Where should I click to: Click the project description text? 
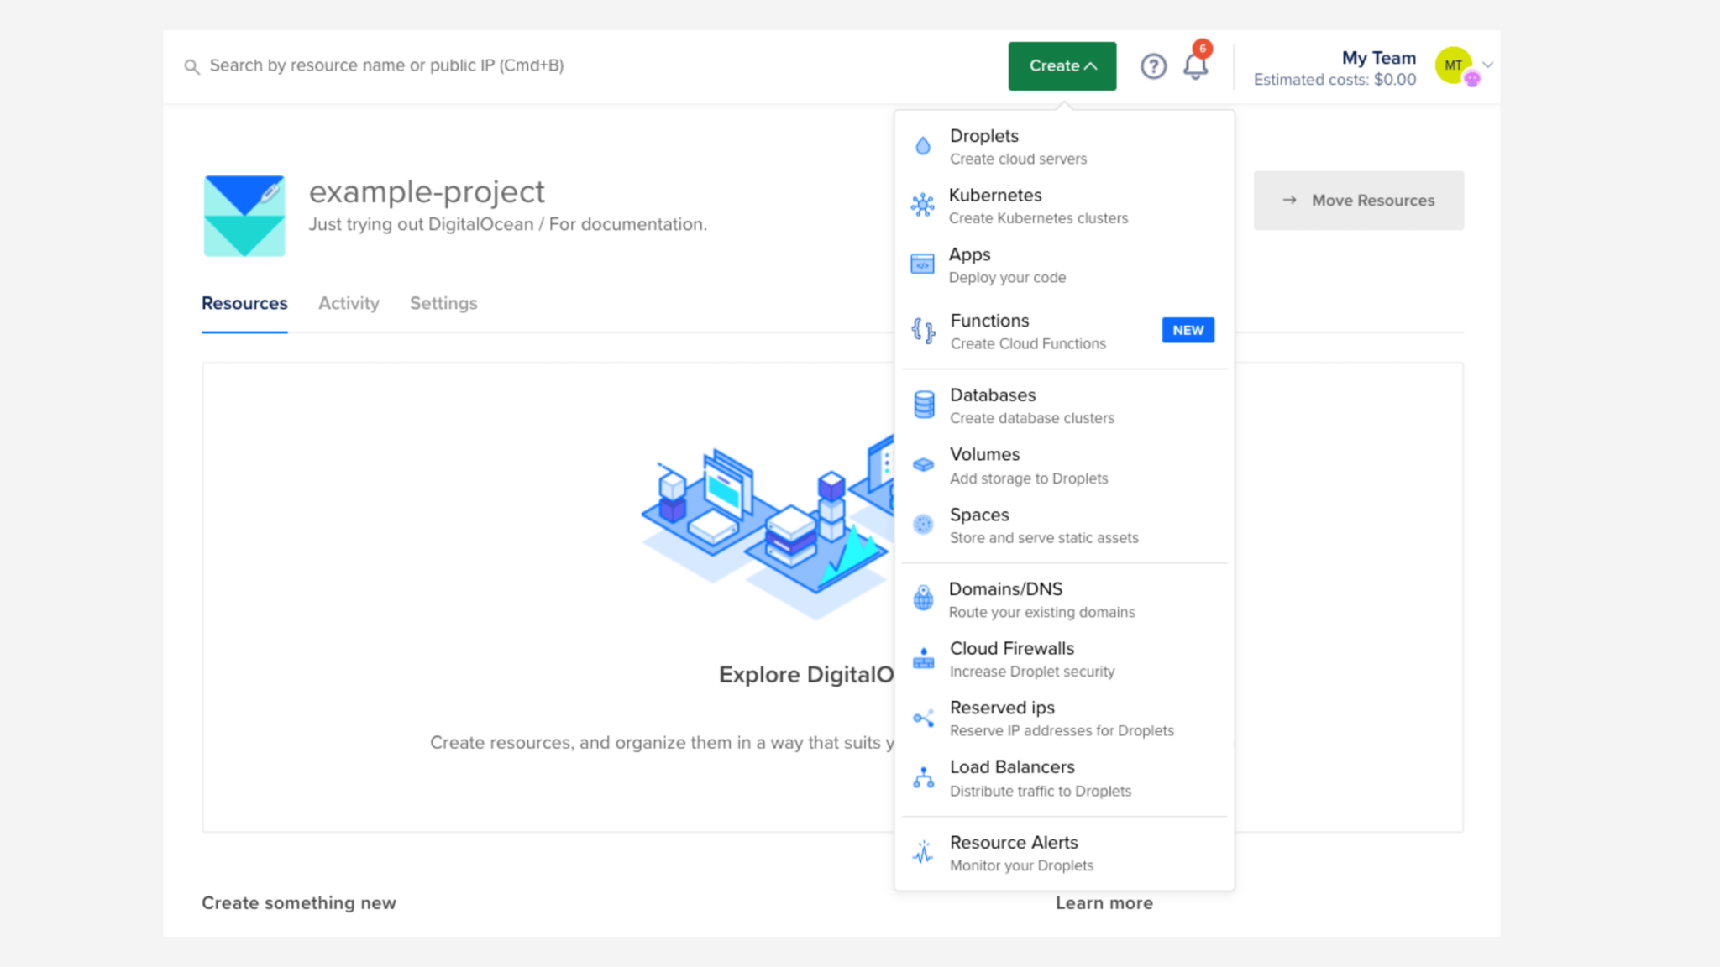click(x=508, y=224)
